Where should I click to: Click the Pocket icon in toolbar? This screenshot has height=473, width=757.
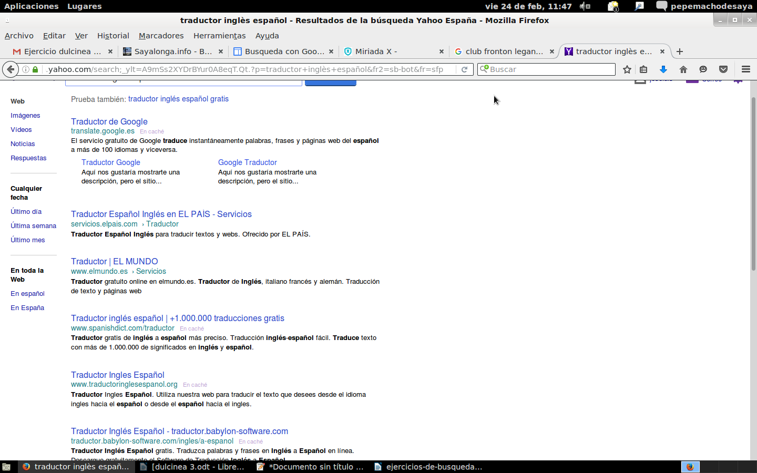(x=723, y=69)
